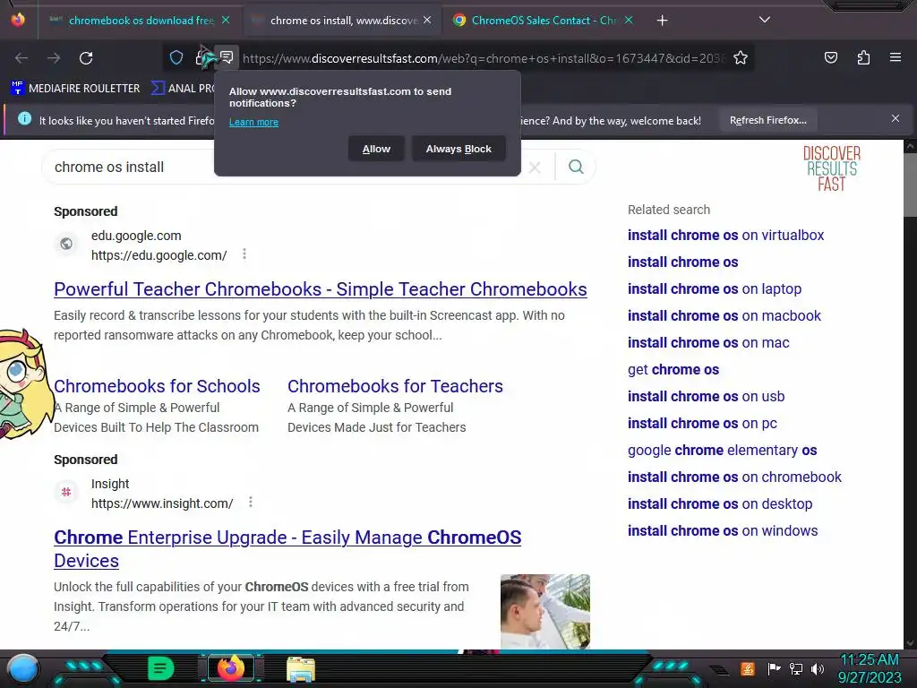Viewport: 917px width, 688px height.
Task: Click the edu.google.com globe favicon
Action: [x=66, y=244]
